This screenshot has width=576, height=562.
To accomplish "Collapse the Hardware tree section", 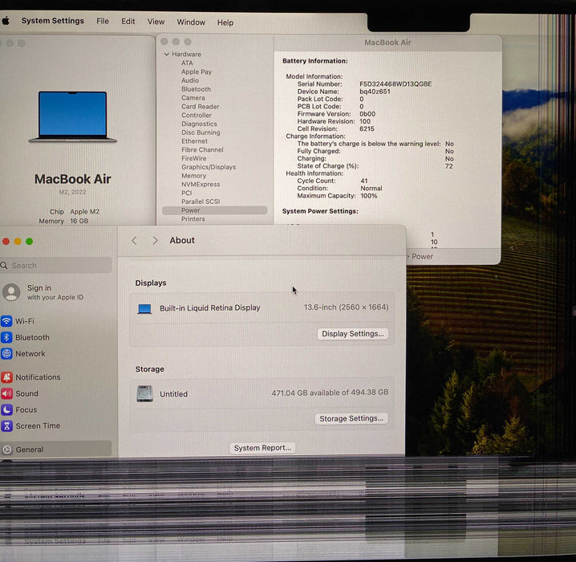I will pyautogui.click(x=166, y=54).
